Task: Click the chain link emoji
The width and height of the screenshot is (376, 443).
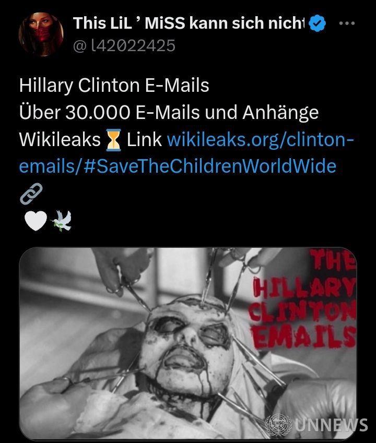Action: click(31, 194)
